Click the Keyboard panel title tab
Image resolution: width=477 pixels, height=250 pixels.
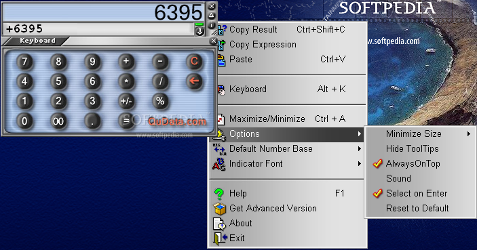(x=37, y=41)
